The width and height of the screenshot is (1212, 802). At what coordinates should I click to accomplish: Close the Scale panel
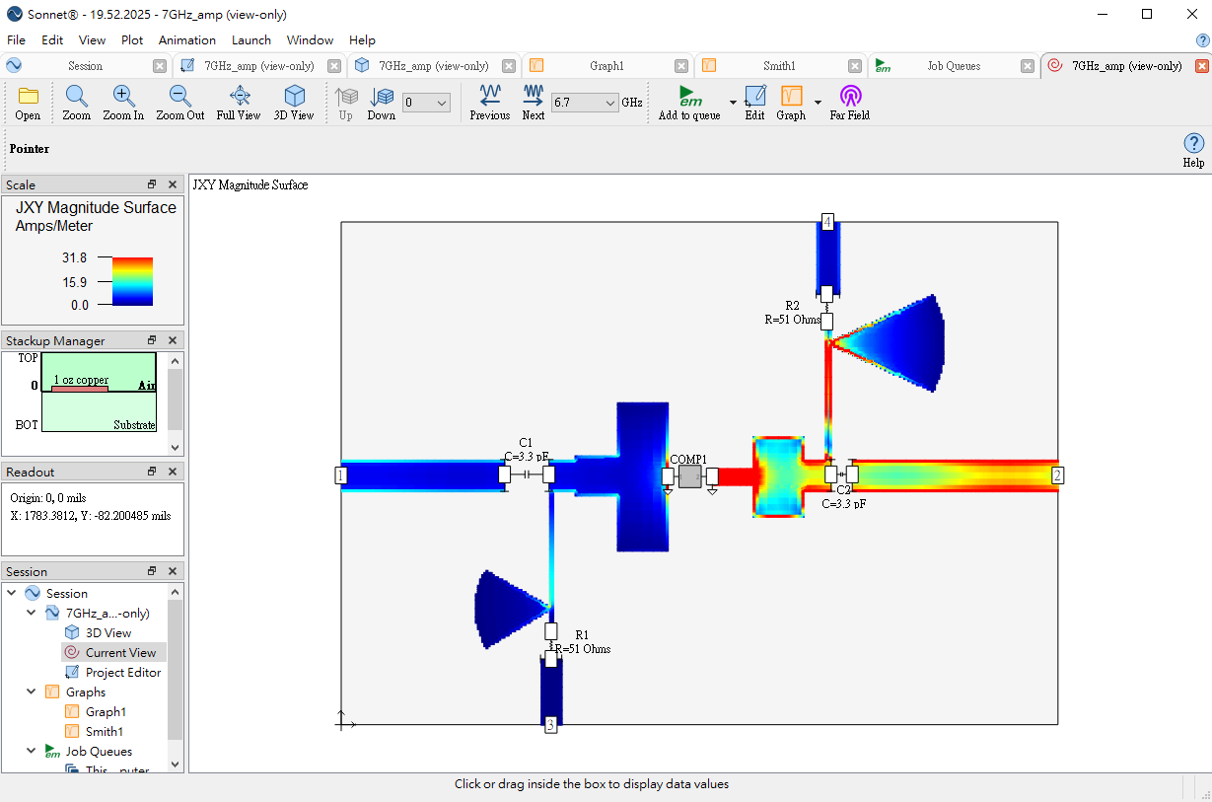pyautogui.click(x=173, y=184)
